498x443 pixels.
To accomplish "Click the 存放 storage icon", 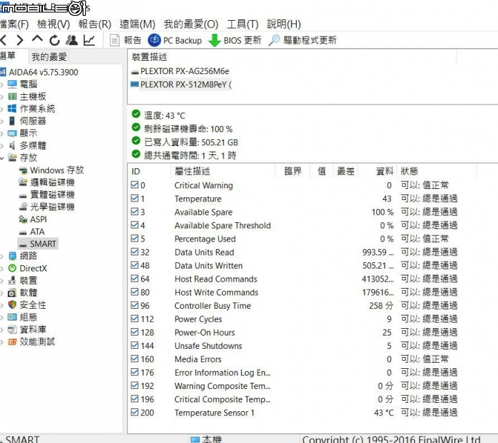I will pos(12,157).
